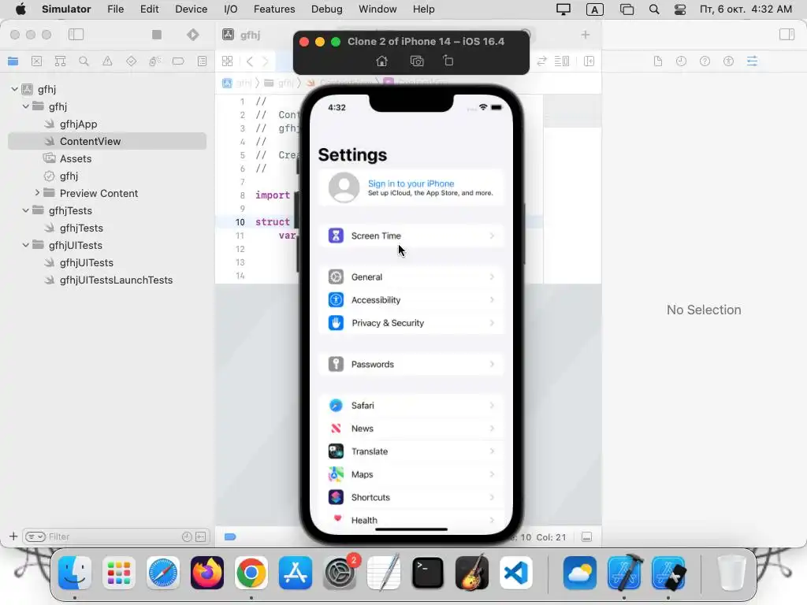Open Privacy & Security settings
The image size is (807, 605).
pos(411,323)
